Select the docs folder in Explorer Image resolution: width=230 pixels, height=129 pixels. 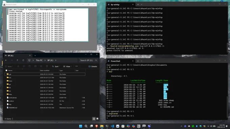pyautogui.click(x=45, y=81)
